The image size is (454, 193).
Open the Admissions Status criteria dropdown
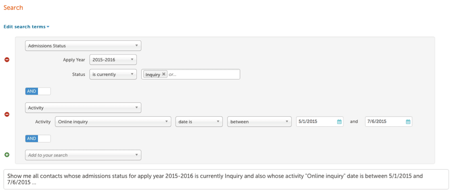pyautogui.click(x=83, y=46)
